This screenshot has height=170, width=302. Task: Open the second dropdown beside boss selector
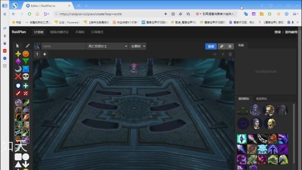click(138, 46)
